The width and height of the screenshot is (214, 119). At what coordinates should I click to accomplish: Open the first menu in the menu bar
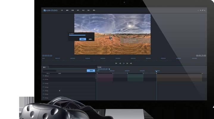point(62,10)
